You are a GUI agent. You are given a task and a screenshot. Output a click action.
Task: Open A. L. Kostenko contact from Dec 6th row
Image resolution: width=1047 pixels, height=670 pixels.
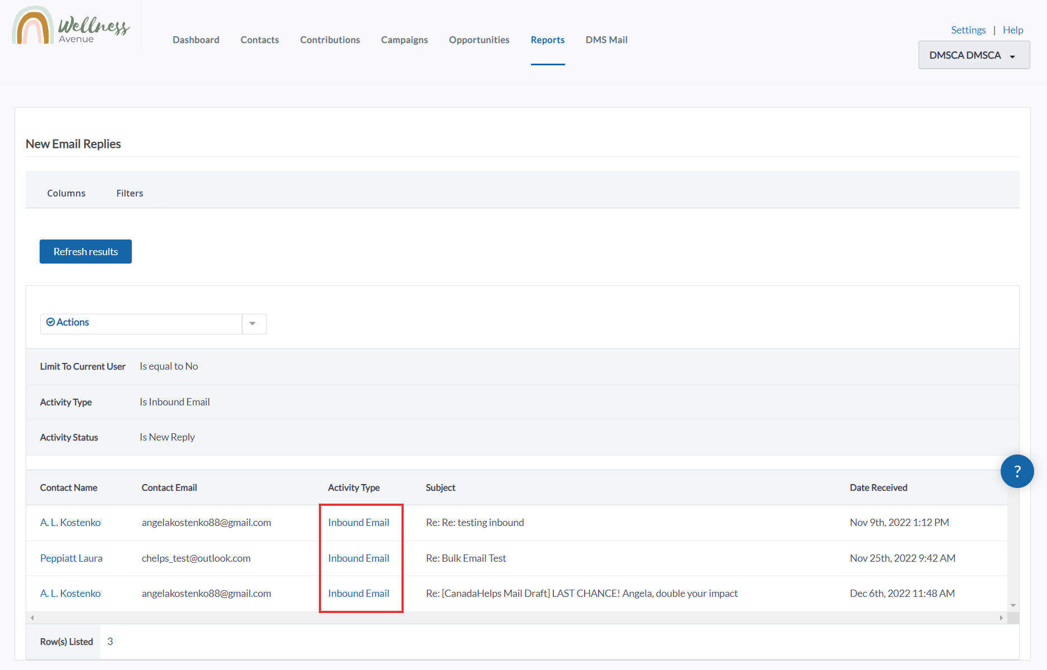pos(70,594)
